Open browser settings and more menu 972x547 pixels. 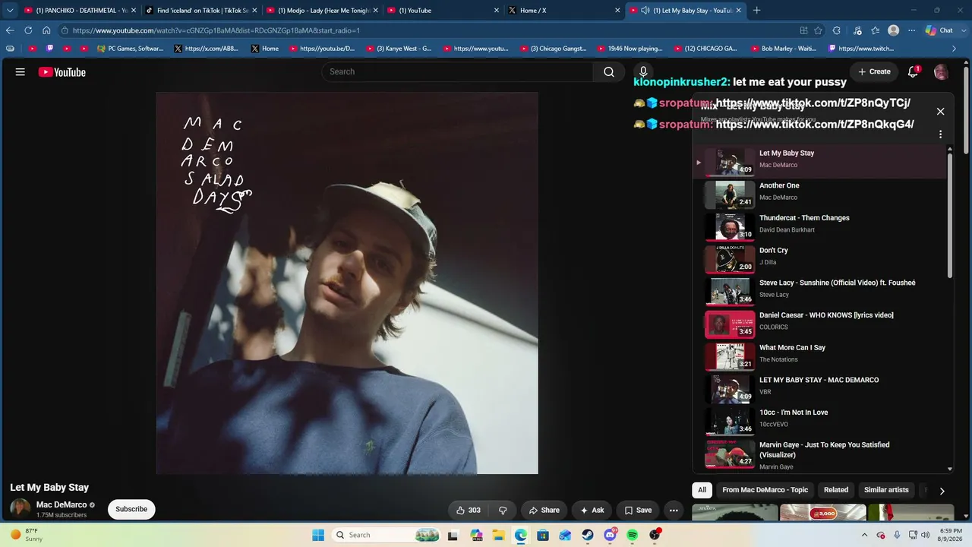click(912, 30)
